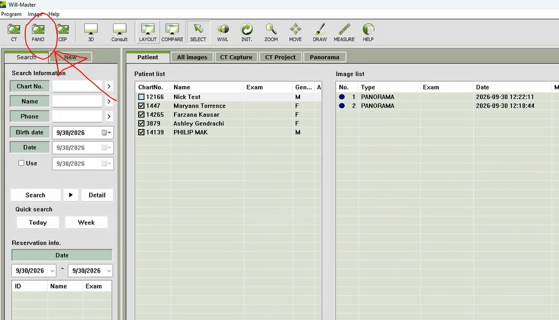The height and width of the screenshot is (320, 559).
Task: Select the WWL adjustment tool
Action: point(223,32)
